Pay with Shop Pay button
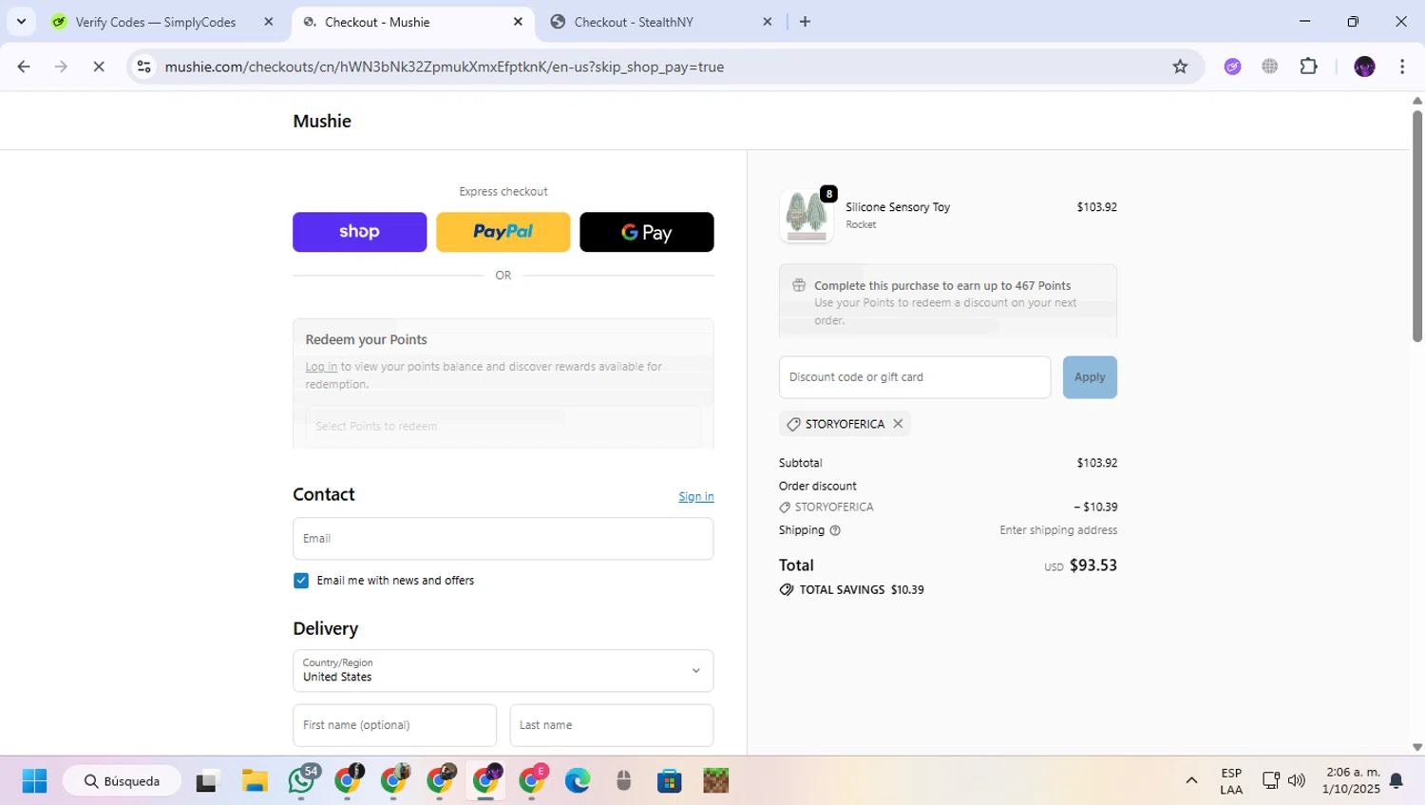 [x=359, y=232]
